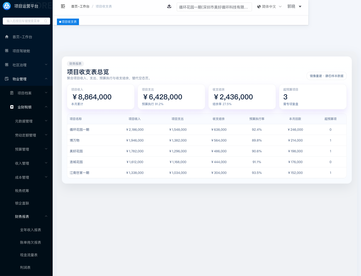Click the globe language icon
Image resolution: width=361 pixels, height=276 pixels.
coord(259,7)
